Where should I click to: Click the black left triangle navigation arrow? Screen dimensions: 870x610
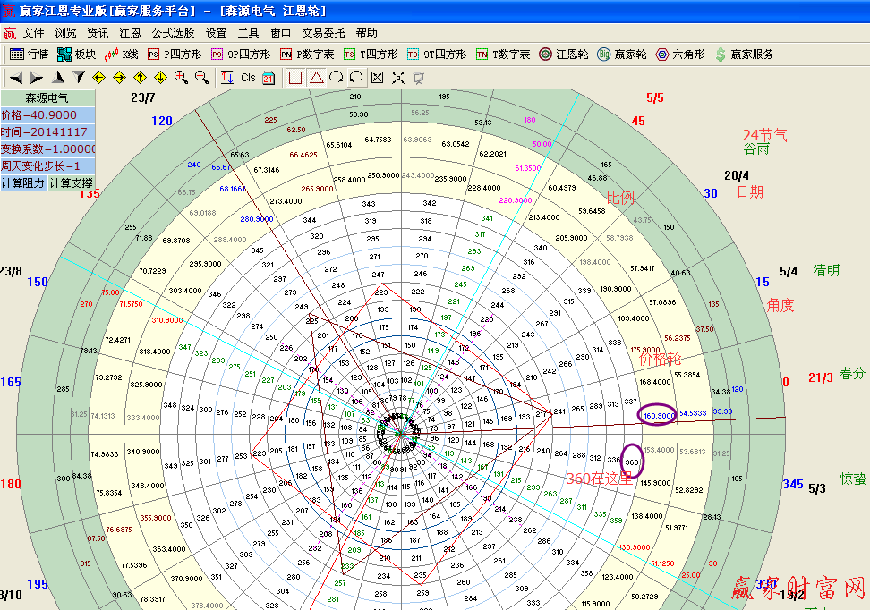pos(16,78)
